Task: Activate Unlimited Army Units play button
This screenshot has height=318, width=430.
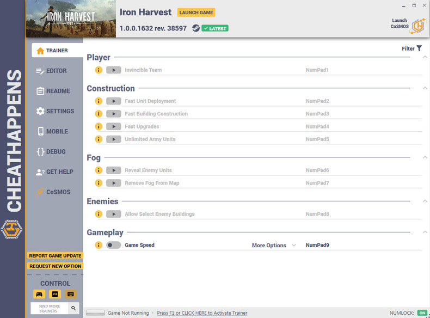Action: coord(114,139)
